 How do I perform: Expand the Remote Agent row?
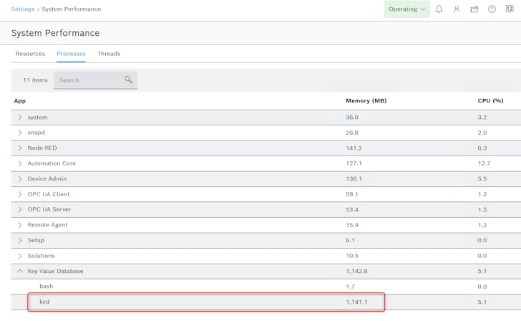click(x=20, y=225)
